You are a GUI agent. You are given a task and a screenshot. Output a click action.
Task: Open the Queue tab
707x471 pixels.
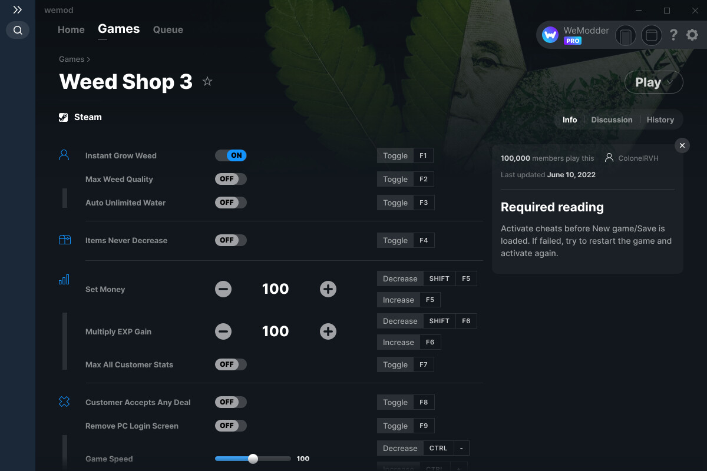pos(168,29)
